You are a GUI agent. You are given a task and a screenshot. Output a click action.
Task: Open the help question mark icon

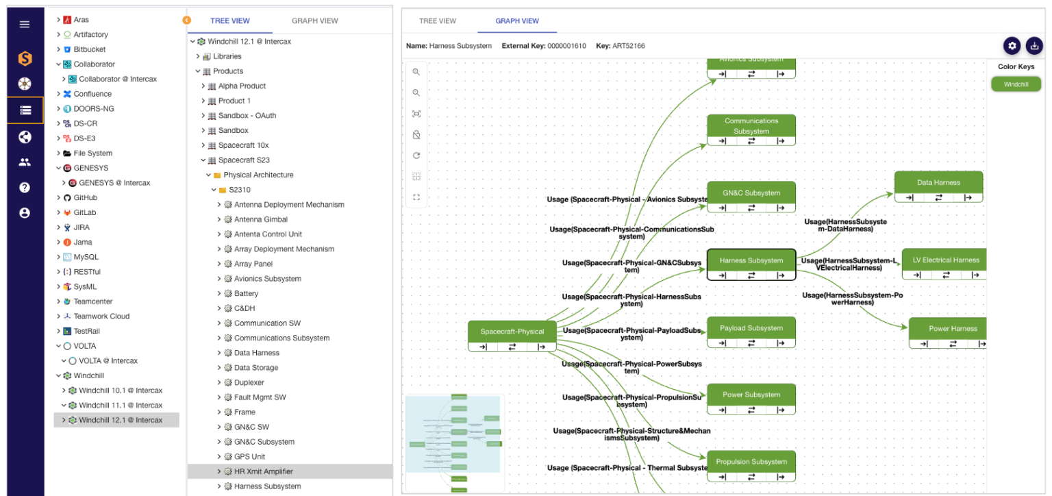click(25, 187)
